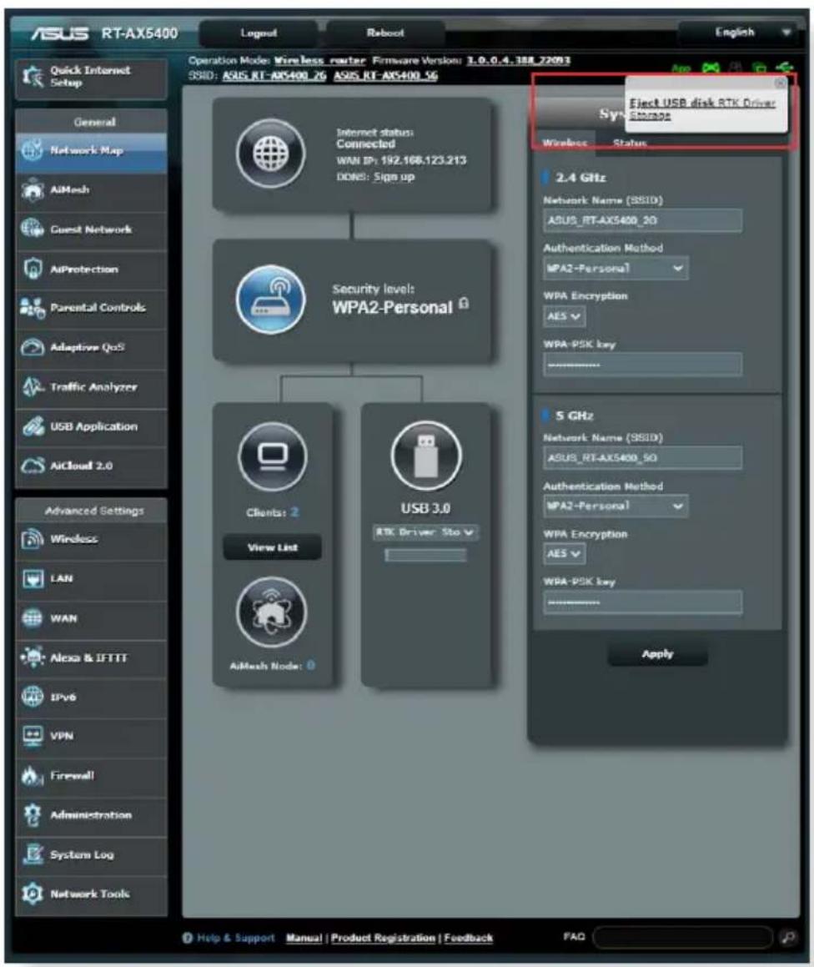Open the Manual link in footer

304,938
